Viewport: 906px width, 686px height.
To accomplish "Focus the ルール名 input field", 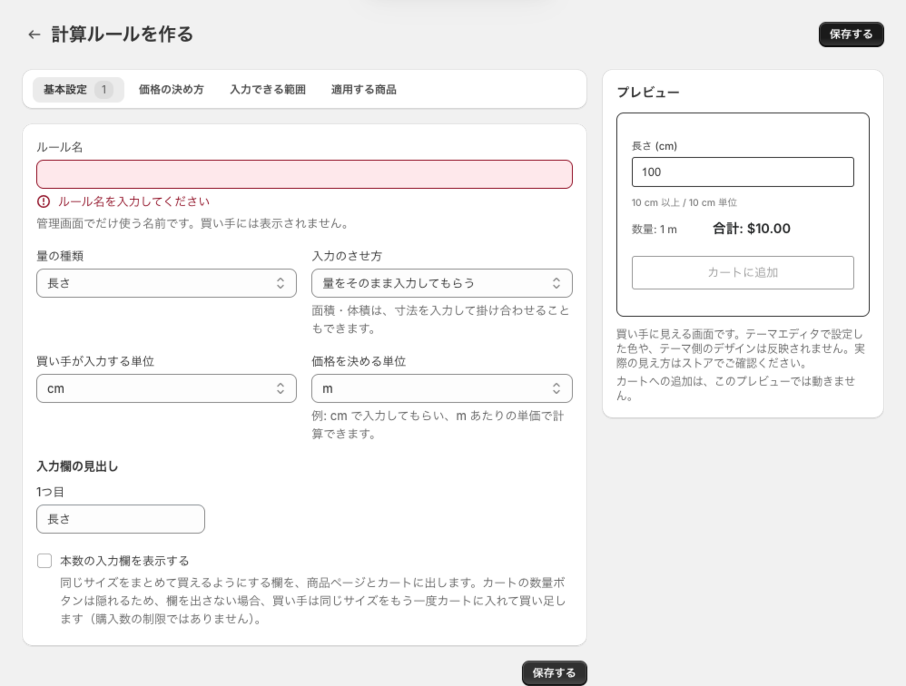I will [x=304, y=174].
